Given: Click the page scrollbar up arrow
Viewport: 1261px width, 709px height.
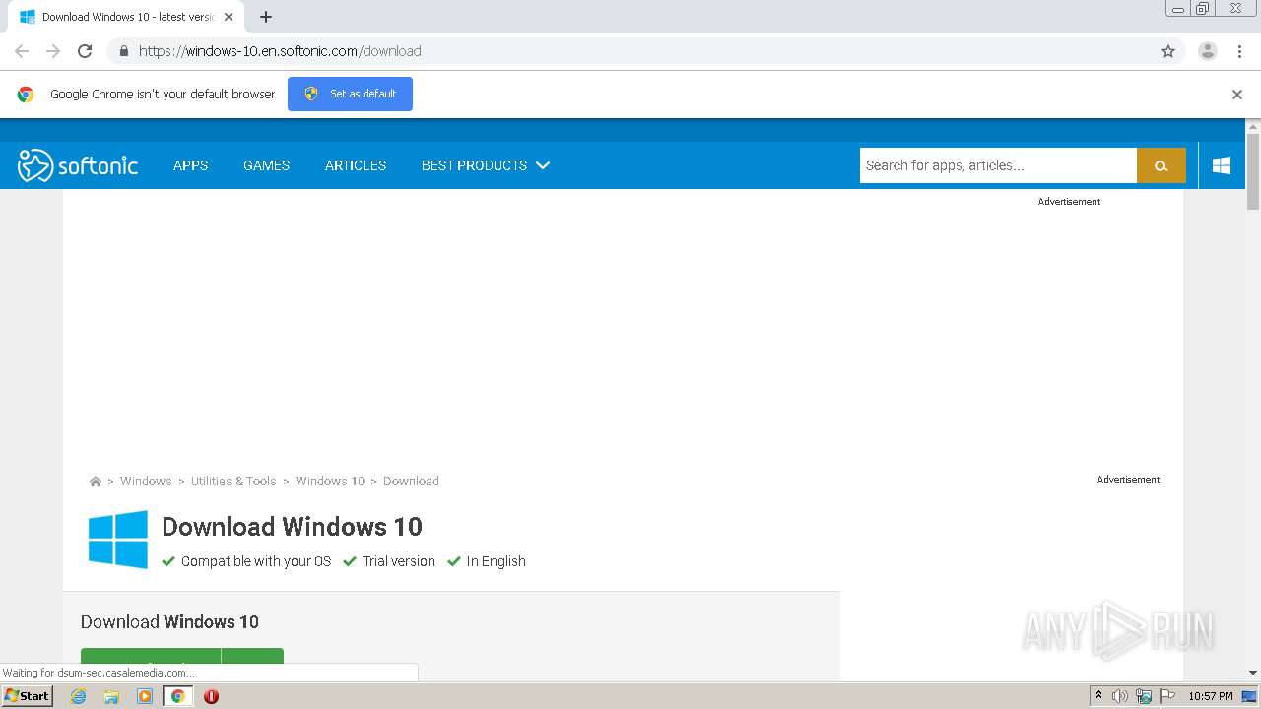Looking at the screenshot, I should pos(1253,126).
